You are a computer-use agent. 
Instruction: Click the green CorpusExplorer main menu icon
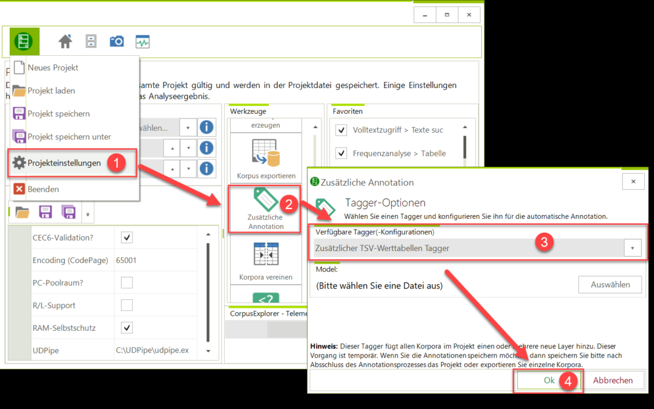(x=24, y=41)
